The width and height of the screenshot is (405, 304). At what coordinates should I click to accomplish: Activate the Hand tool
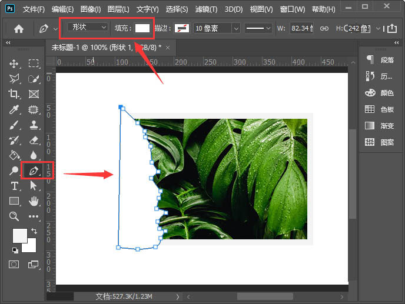point(34,201)
